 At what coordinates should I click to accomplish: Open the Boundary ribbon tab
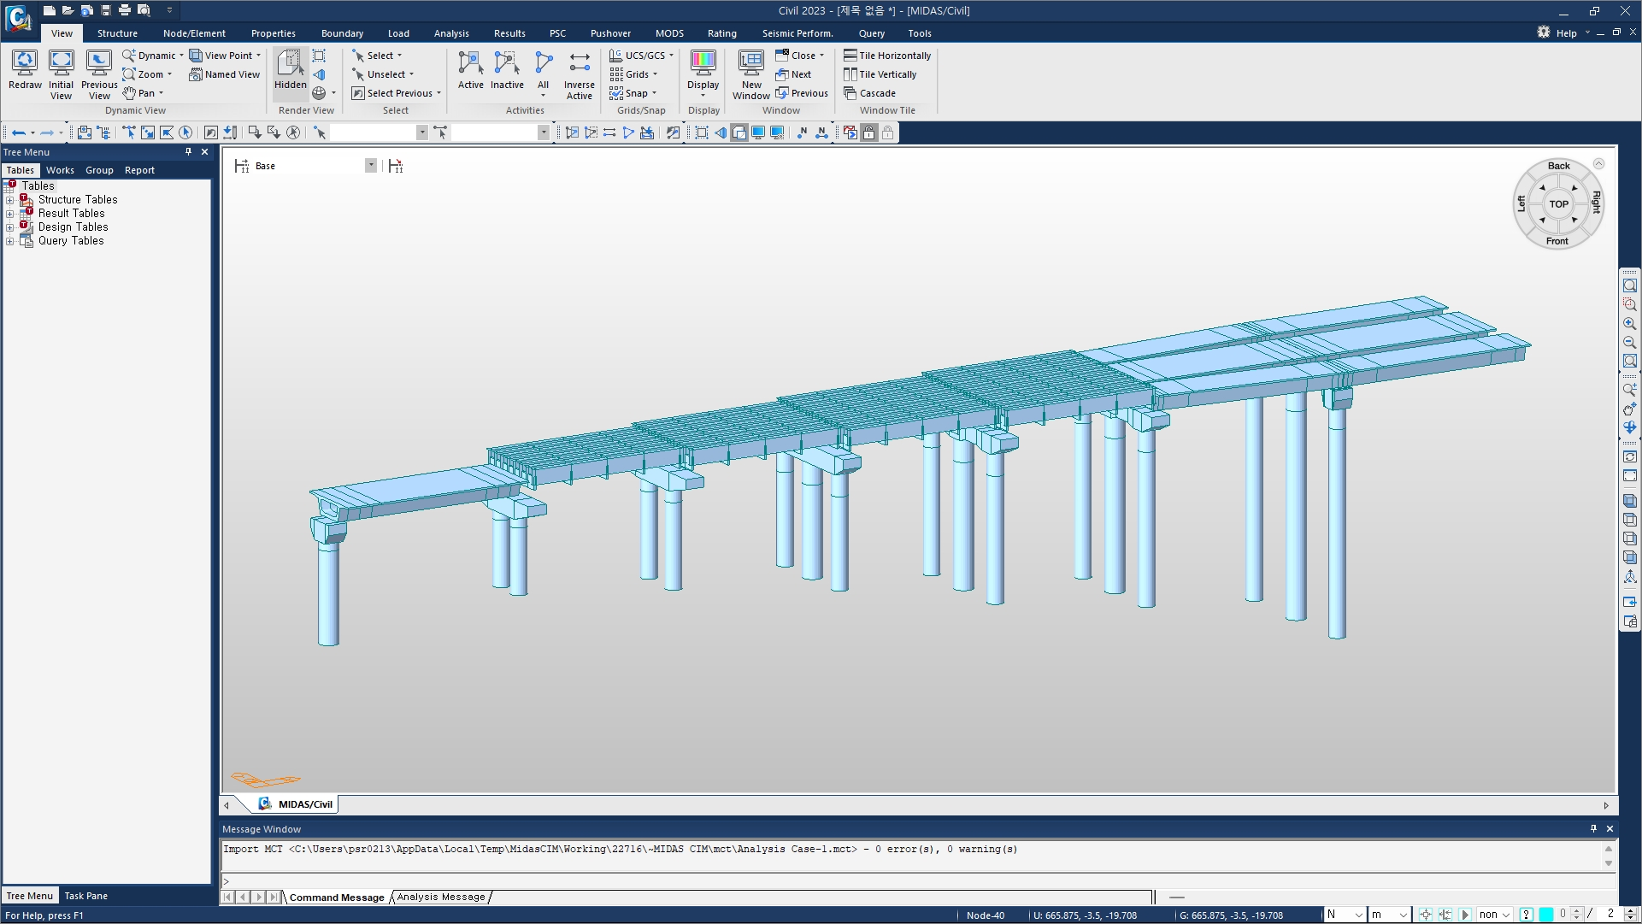click(x=342, y=33)
